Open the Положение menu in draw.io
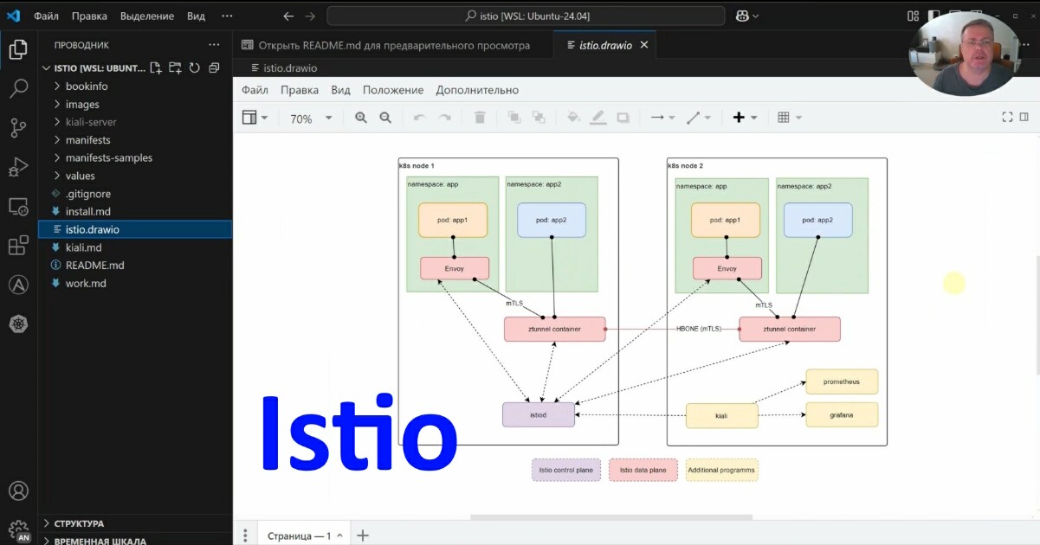Viewport: 1040px width, 545px height. point(393,90)
